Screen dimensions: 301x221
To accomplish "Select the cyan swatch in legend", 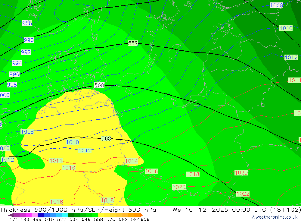I will coord(65,215).
